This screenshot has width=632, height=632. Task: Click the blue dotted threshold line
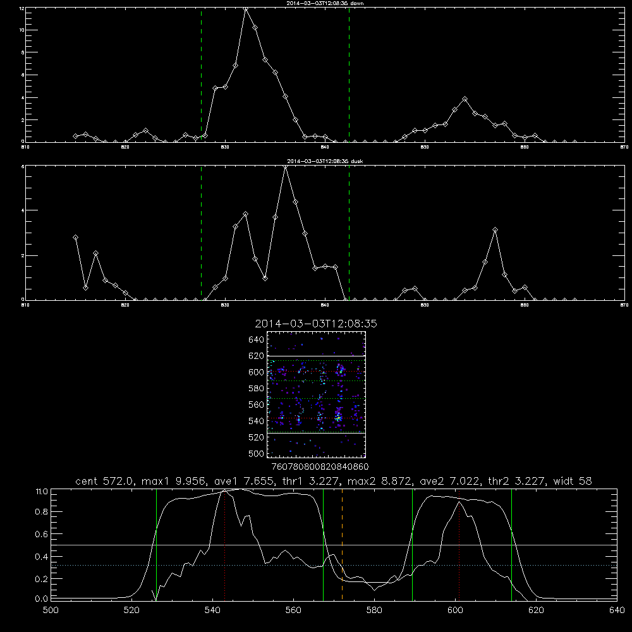334,566
